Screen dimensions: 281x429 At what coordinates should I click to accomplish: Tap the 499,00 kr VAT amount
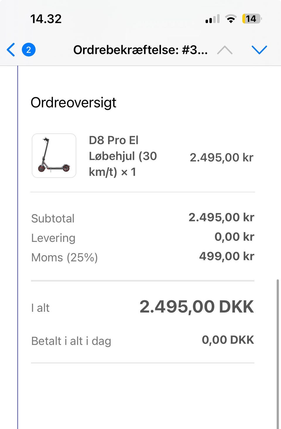[227, 256]
